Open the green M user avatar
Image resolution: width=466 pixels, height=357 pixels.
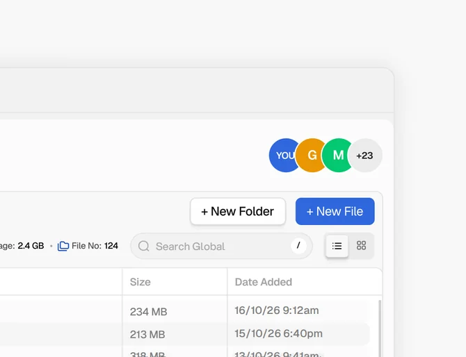coord(338,155)
